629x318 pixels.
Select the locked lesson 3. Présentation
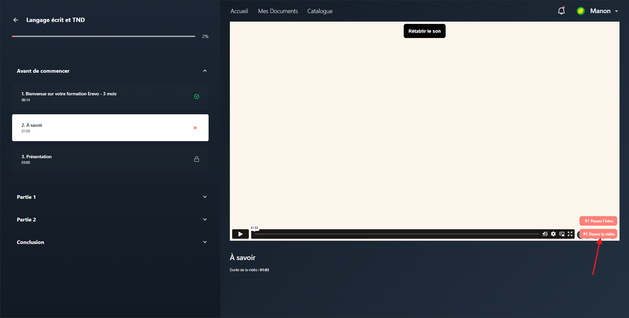click(110, 159)
